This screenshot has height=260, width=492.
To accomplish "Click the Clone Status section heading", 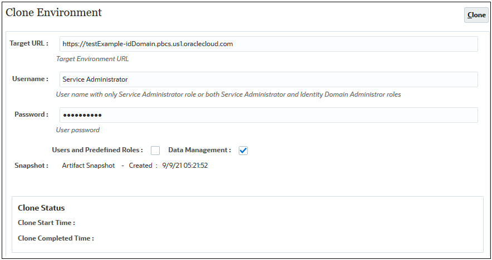I will click(41, 208).
